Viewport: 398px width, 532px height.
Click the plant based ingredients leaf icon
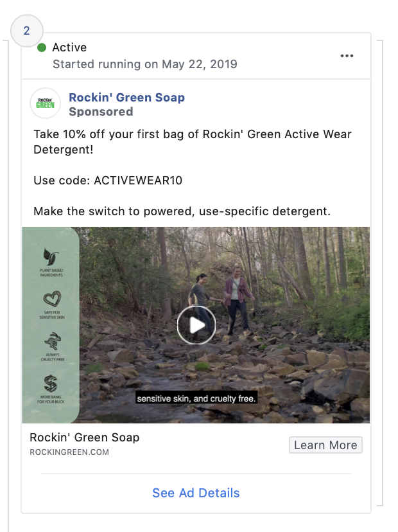tap(51, 255)
